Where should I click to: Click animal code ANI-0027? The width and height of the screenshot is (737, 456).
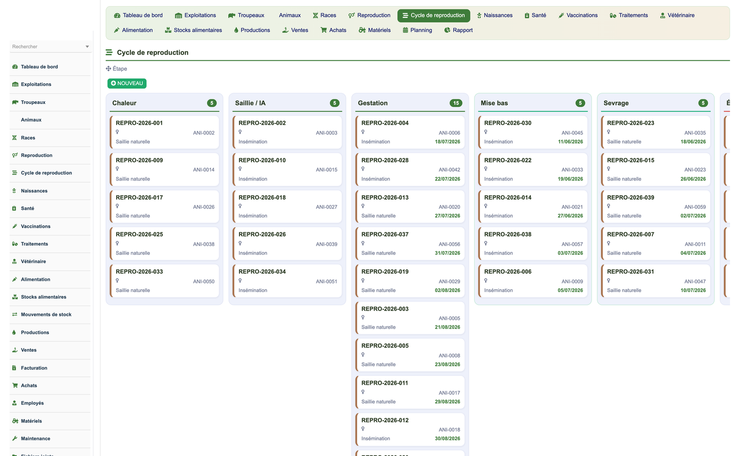pyautogui.click(x=326, y=207)
